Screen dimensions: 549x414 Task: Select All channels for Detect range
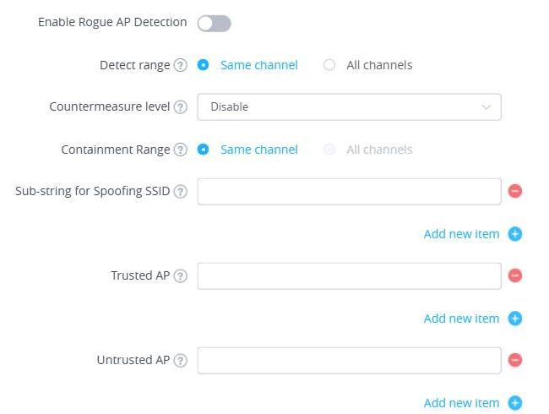(x=329, y=65)
